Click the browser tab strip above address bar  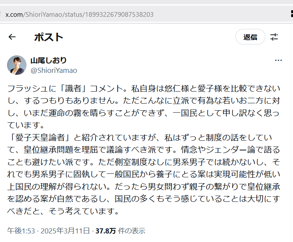[x=146, y=2]
